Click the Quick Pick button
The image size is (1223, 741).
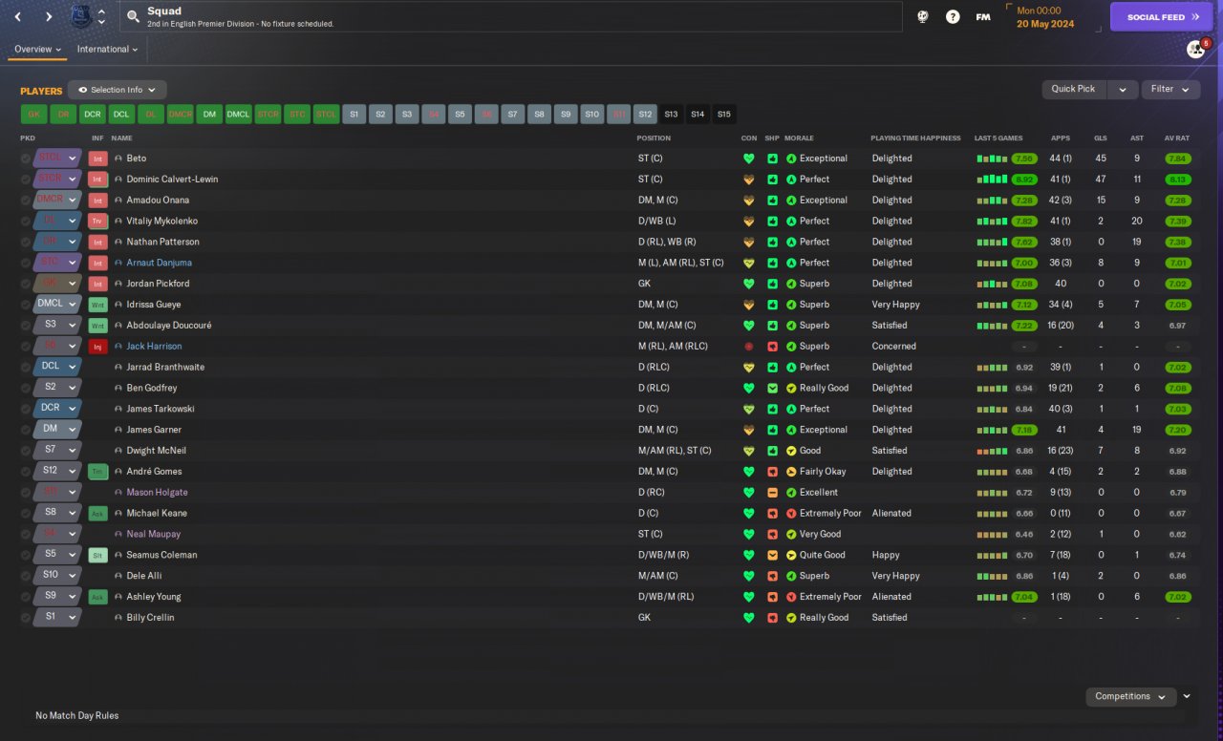(1074, 90)
